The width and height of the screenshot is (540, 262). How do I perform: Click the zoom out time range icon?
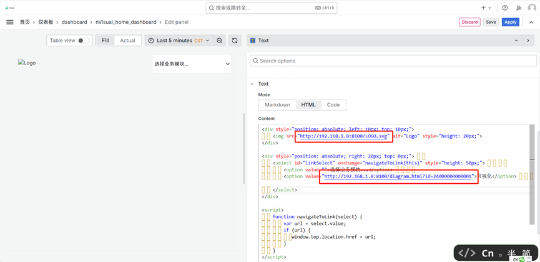pyautogui.click(x=220, y=41)
